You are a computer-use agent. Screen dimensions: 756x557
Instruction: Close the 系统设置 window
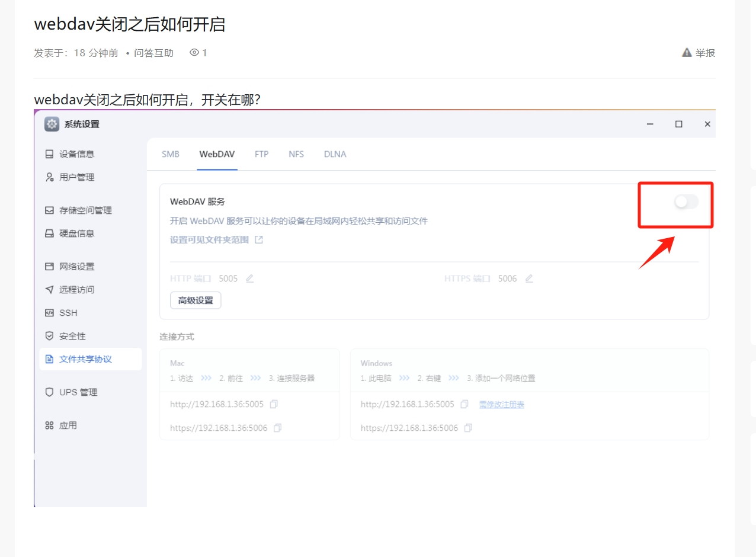coord(707,124)
